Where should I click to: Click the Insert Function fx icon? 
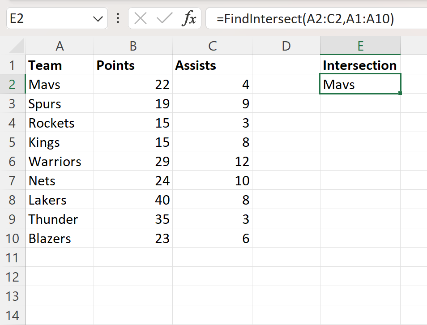coord(190,19)
